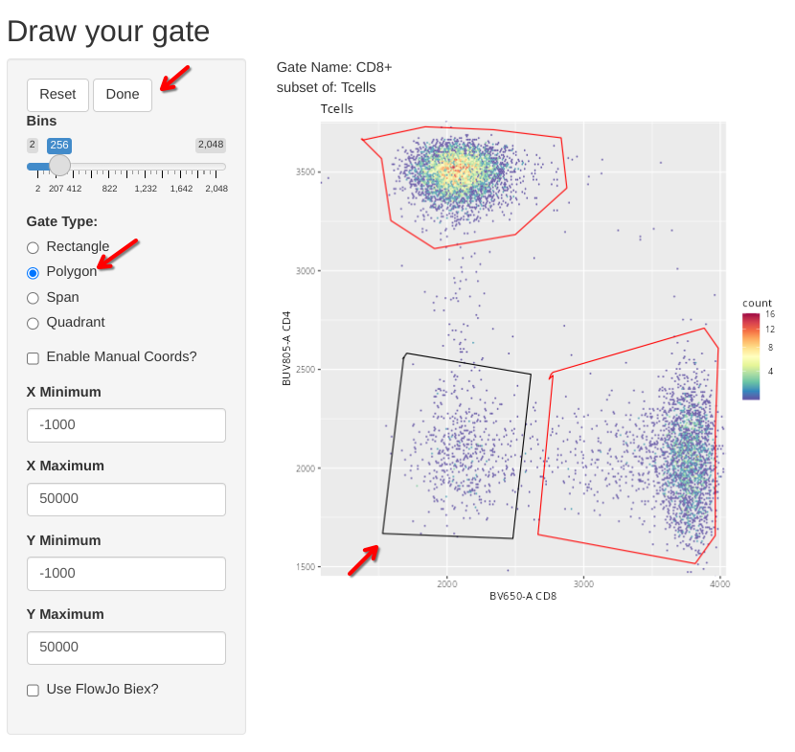Click the Y Minimum input field

pyautogui.click(x=126, y=574)
